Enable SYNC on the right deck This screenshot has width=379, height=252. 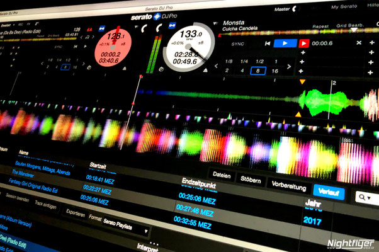(x=237, y=44)
